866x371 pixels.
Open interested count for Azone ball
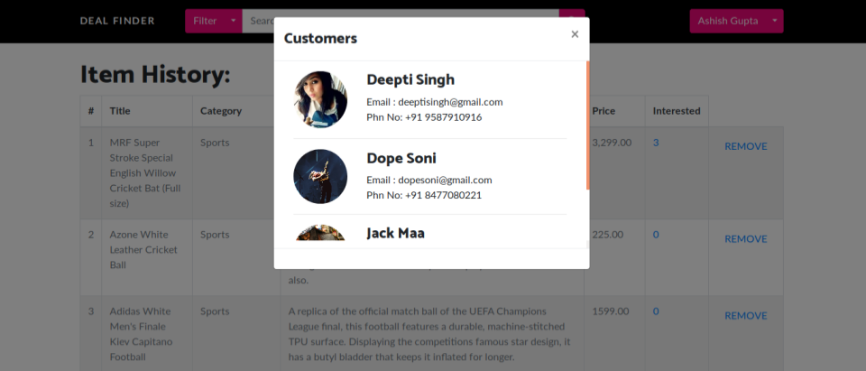656,235
